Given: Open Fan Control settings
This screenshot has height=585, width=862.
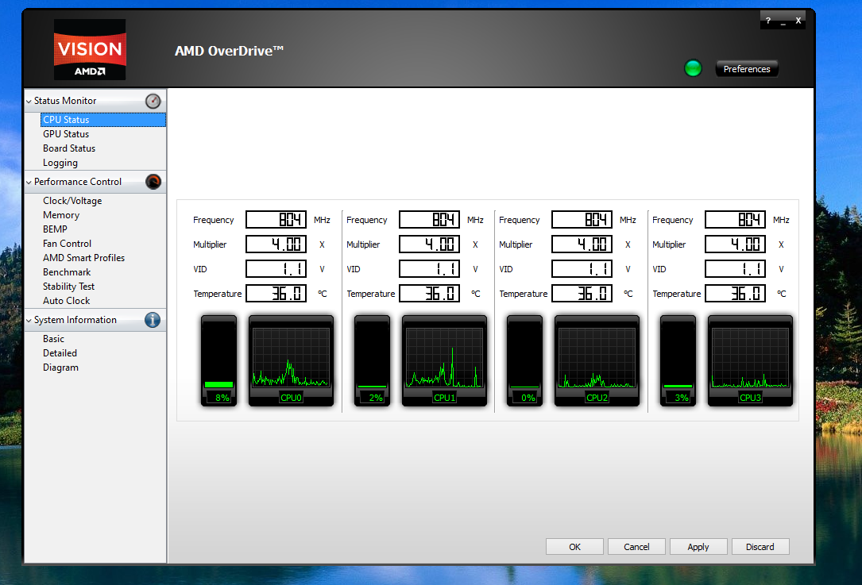Looking at the screenshot, I should point(67,244).
